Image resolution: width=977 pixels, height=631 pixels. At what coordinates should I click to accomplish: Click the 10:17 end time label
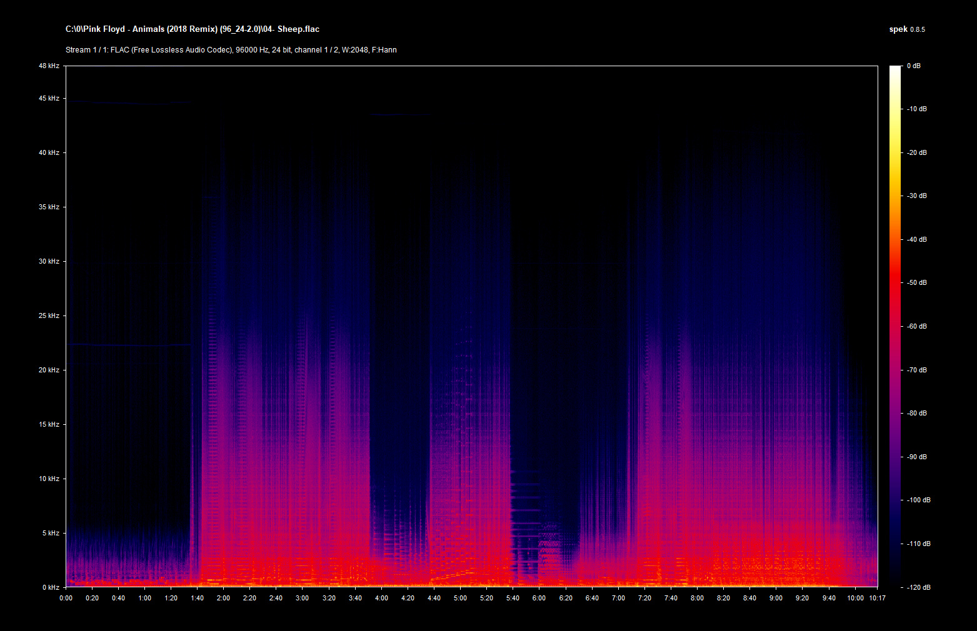(x=877, y=598)
